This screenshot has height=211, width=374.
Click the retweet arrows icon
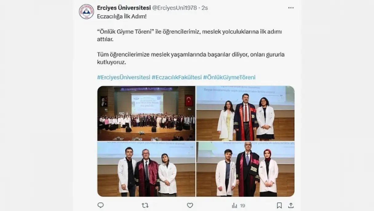point(145,205)
